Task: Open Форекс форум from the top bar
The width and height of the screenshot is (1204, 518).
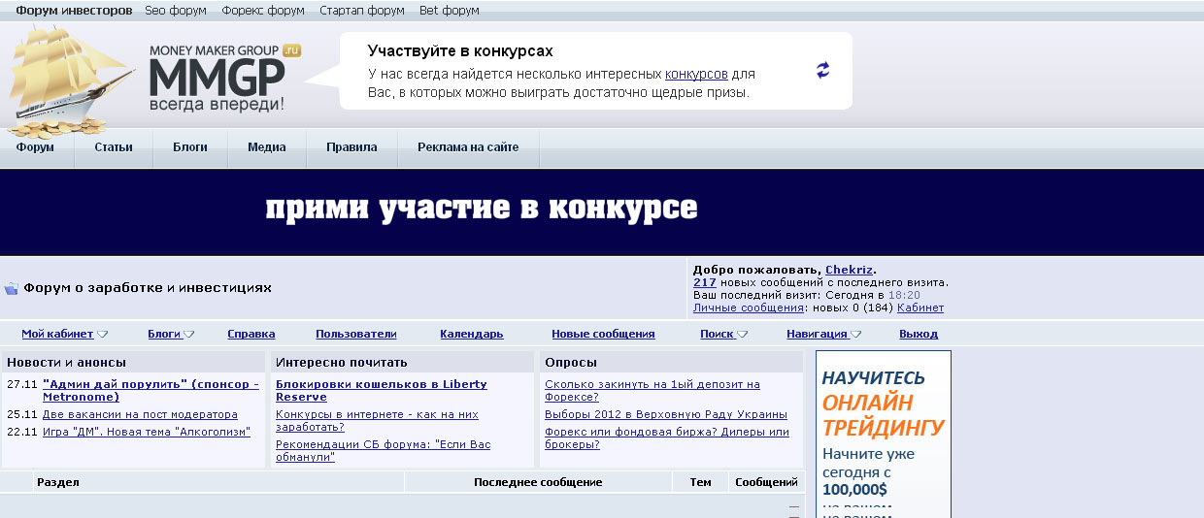Action: coord(262,11)
